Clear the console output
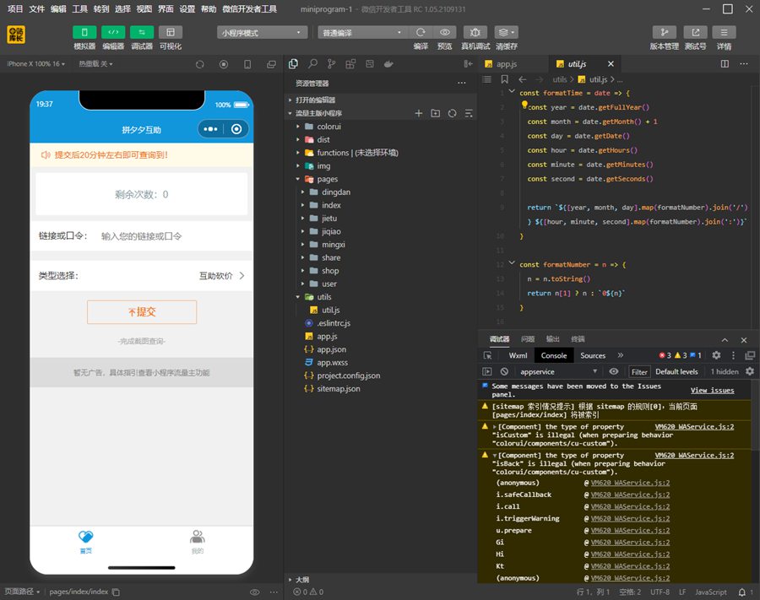 point(504,371)
